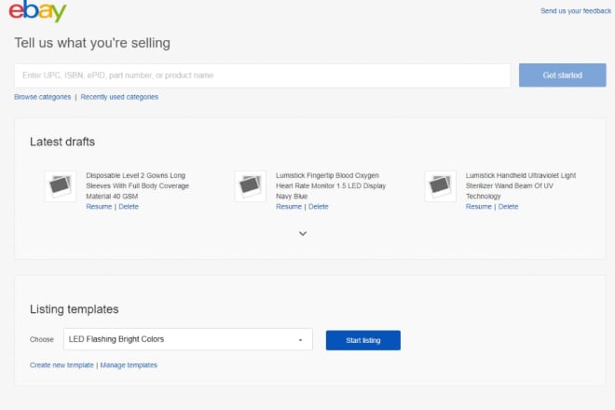Open Recently used categories link
This screenshot has width=615, height=410.
pos(119,97)
